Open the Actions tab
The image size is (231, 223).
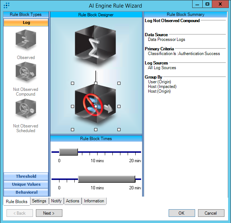pos(73,201)
